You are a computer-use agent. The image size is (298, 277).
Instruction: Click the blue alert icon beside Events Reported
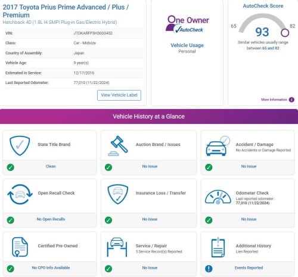pos(209,269)
